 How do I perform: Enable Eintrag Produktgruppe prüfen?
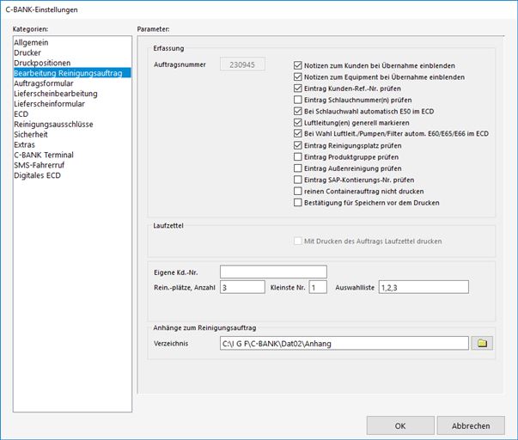click(x=298, y=157)
